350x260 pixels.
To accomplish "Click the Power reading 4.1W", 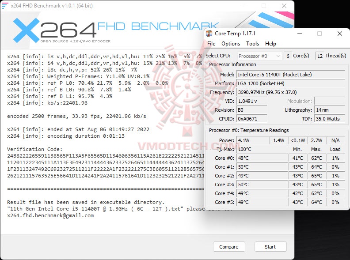I will [x=253, y=140].
